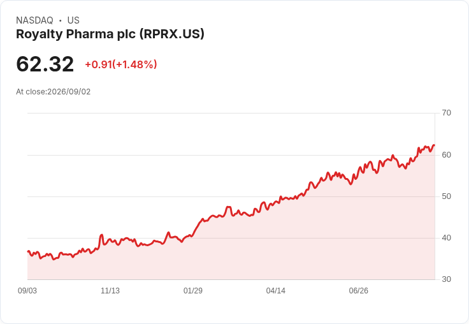Click the starting point of the price line

click(x=28, y=251)
